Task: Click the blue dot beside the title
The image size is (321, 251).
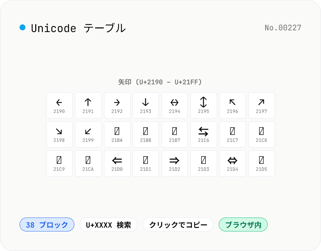Action: (23, 28)
